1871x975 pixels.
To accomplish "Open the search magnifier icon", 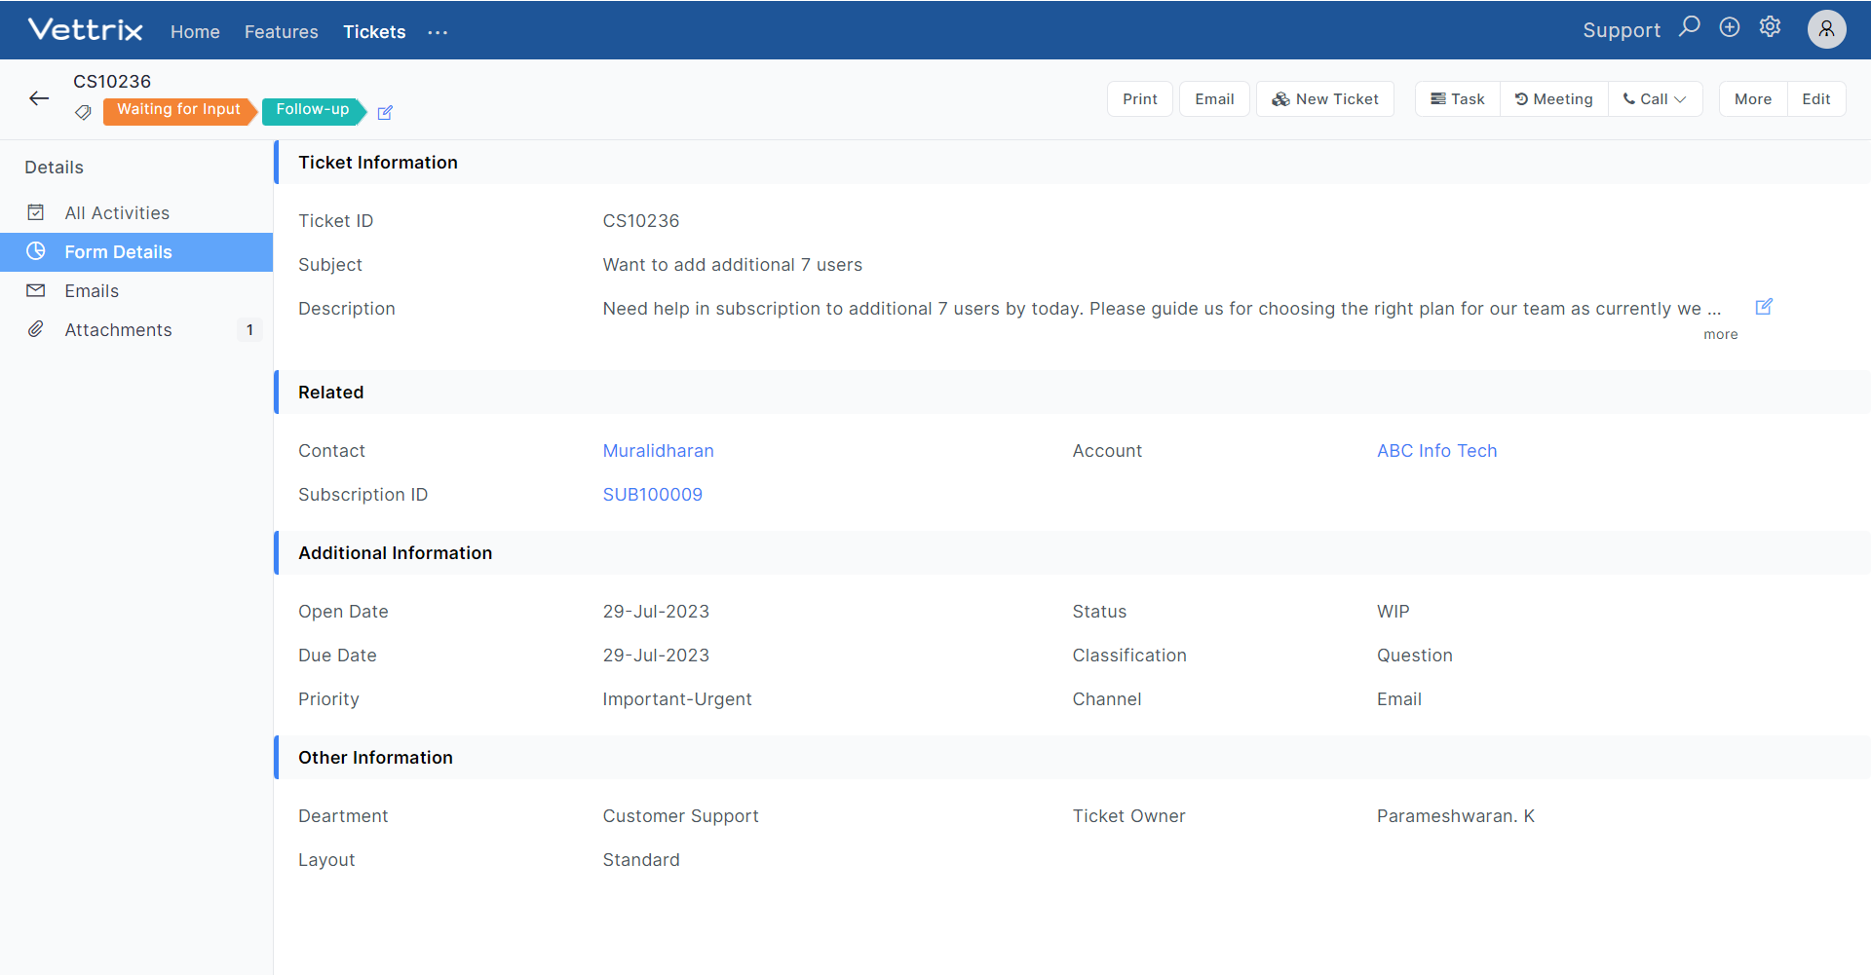I will pyautogui.click(x=1690, y=27).
